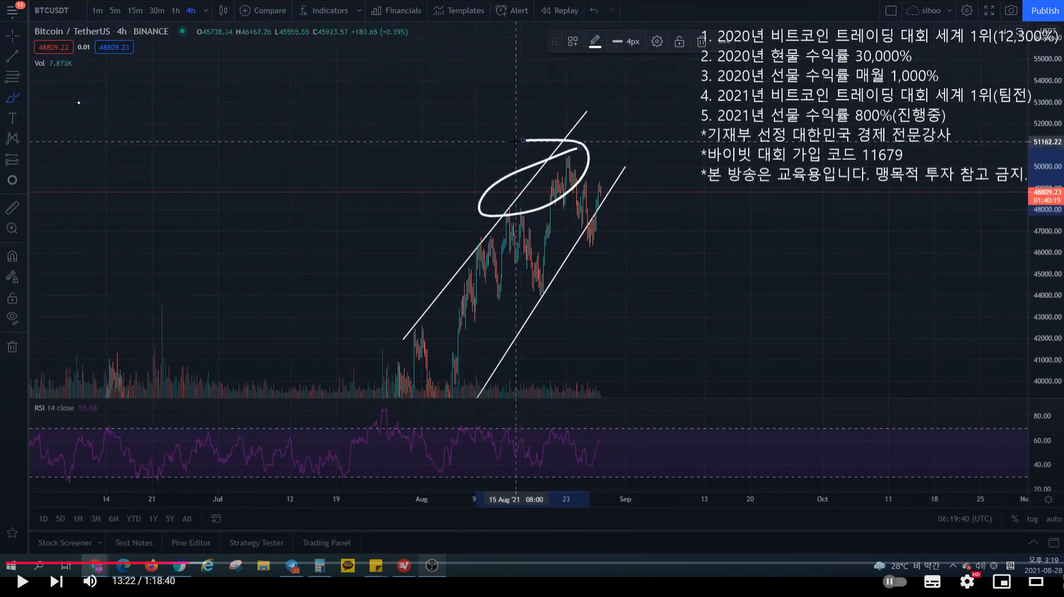Select the 15m timeframe

pos(135,10)
